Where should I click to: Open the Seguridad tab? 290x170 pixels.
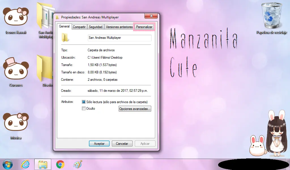[96, 27]
